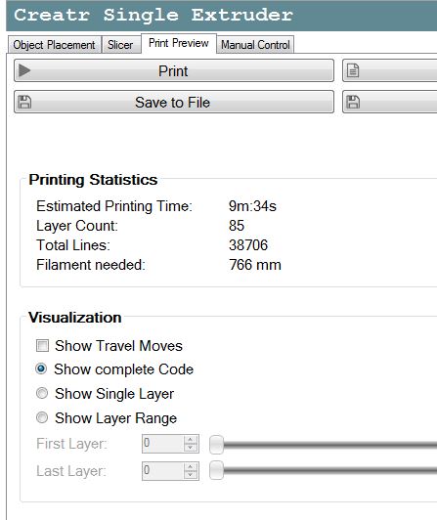Go to the Manual Control tab
437x520 pixels.
(x=255, y=45)
